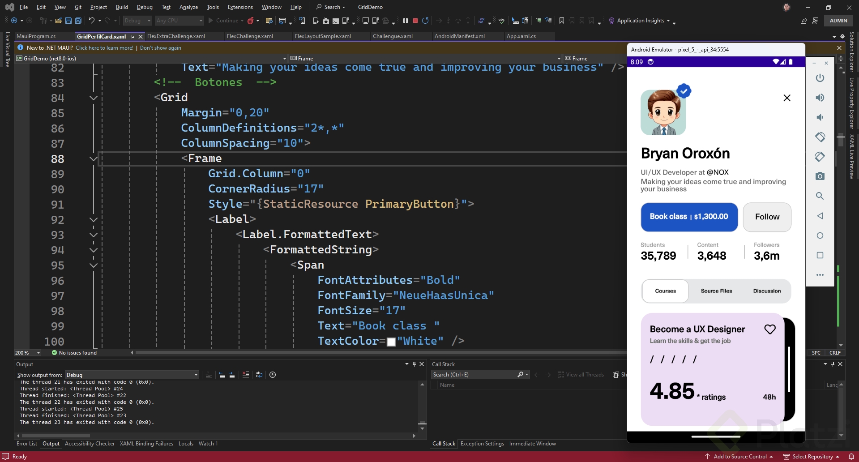
Task: Collapse the Grid element at line 84
Action: click(94, 98)
